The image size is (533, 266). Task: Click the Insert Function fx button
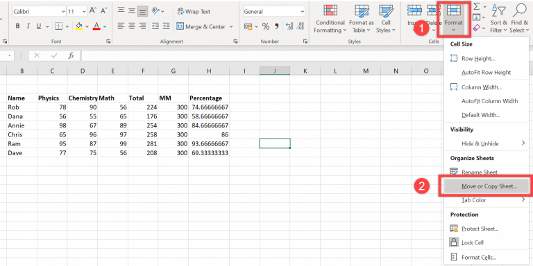(x=71, y=55)
